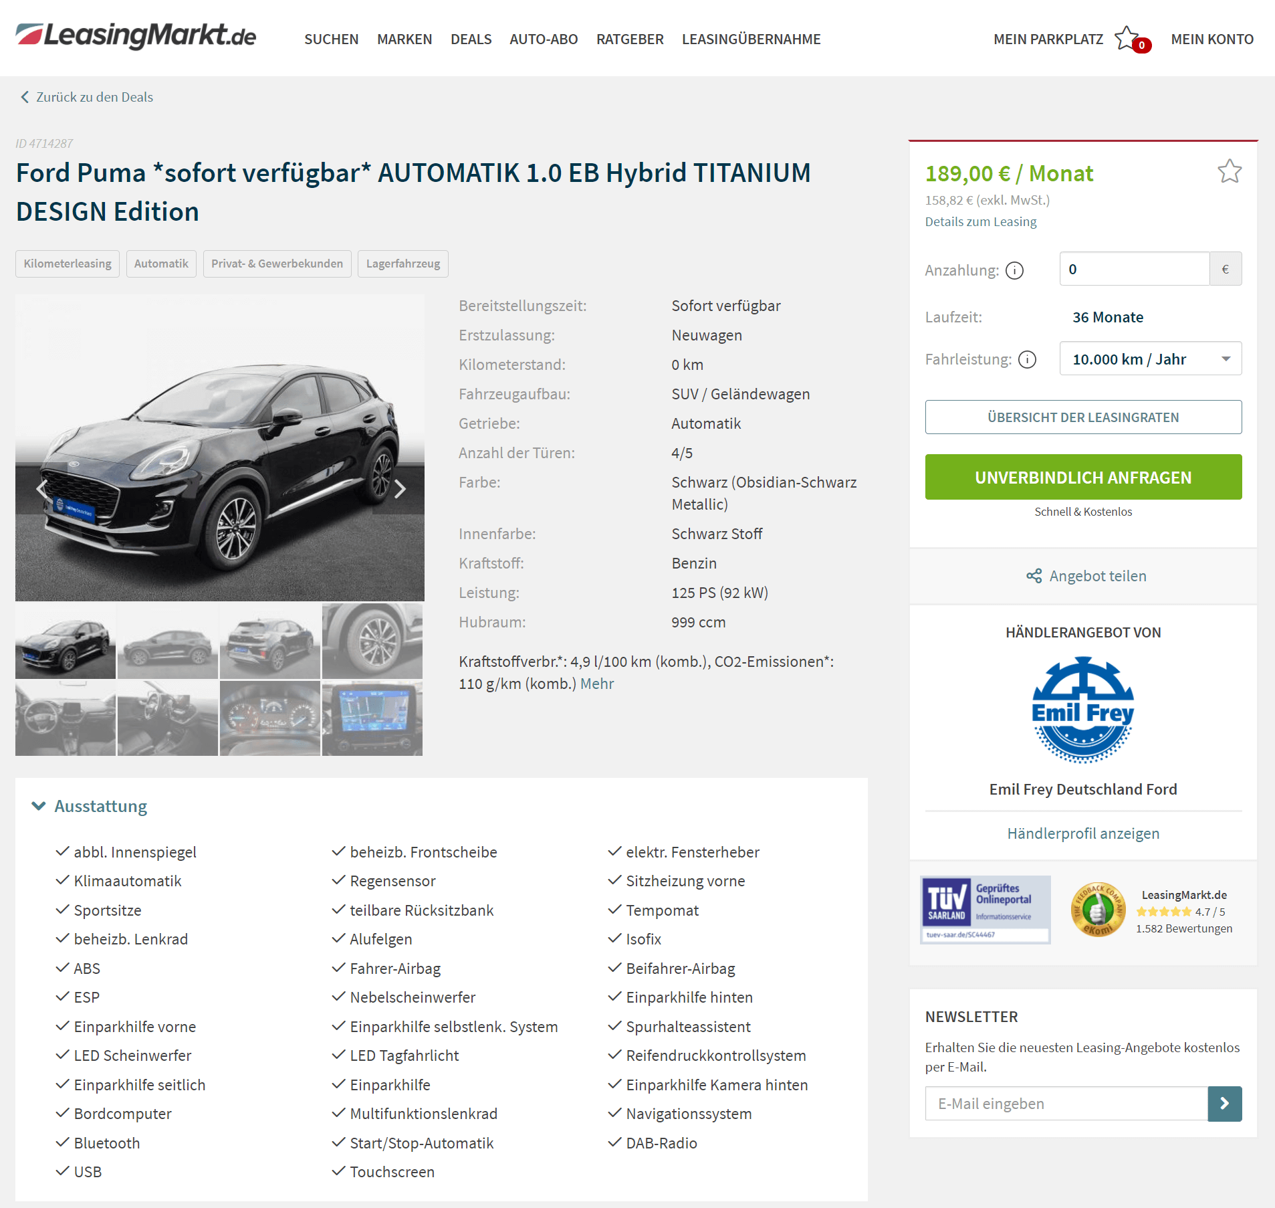Select the instrument cluster thumbnail

click(270, 718)
